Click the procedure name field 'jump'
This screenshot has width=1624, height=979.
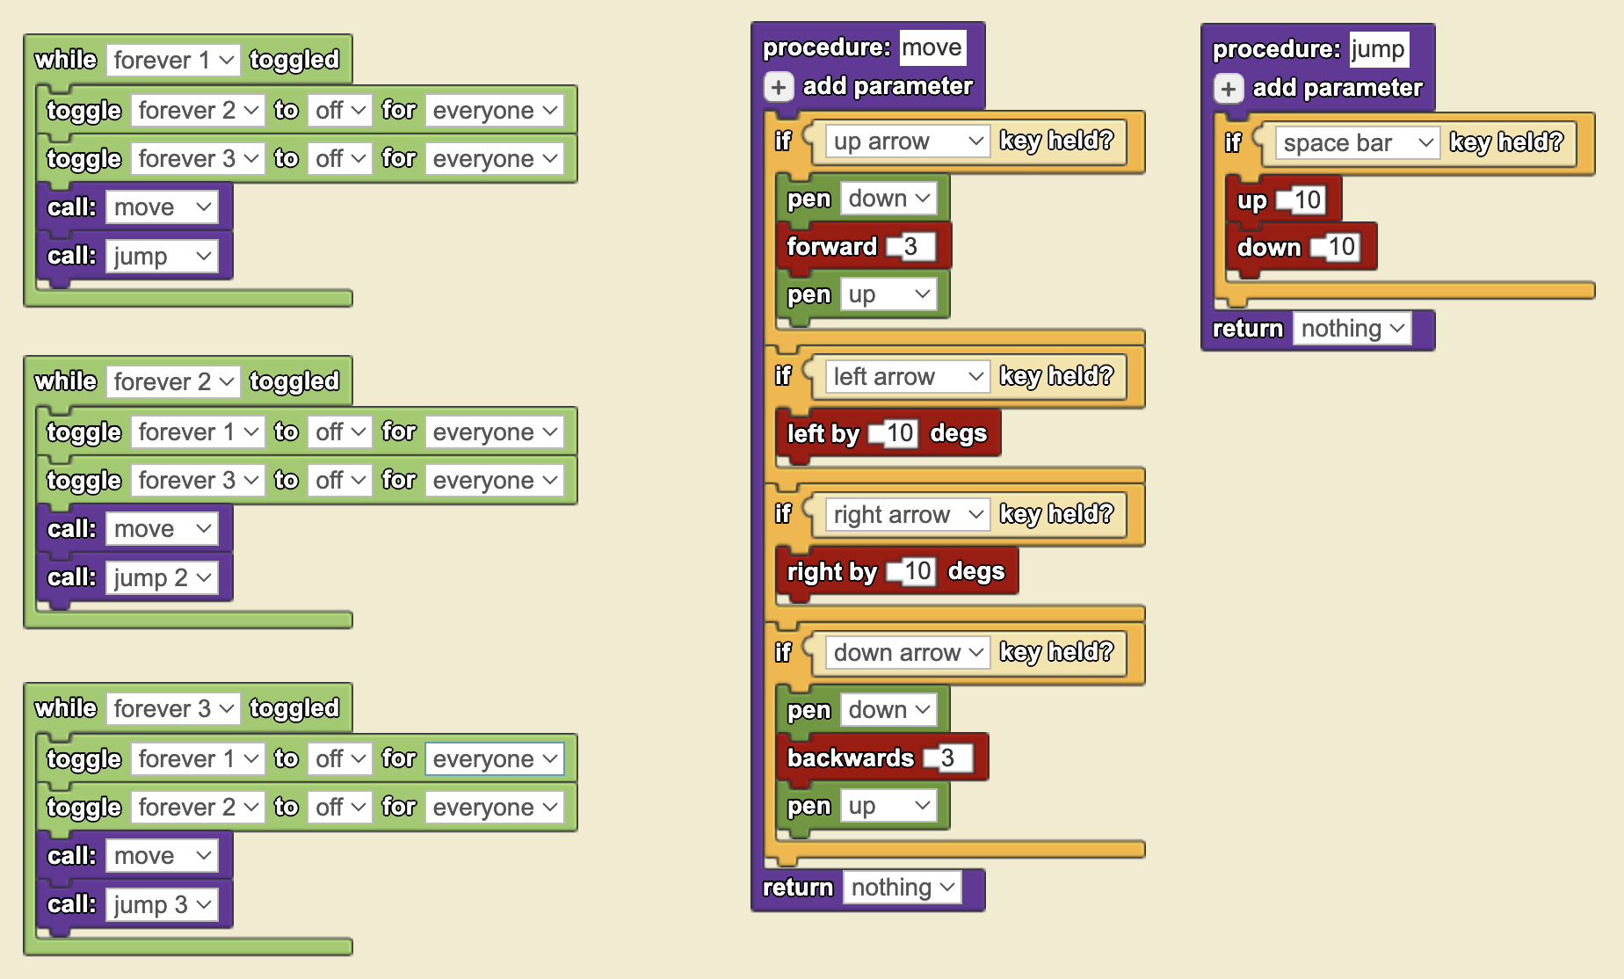[x=1379, y=49]
